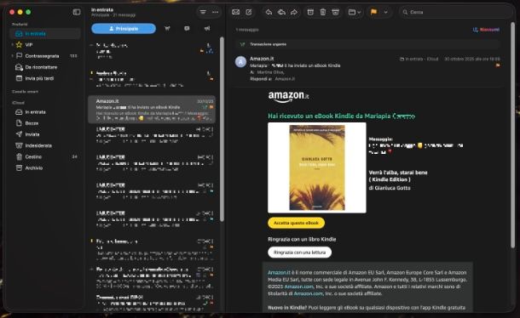The width and height of the screenshot is (520, 318).
Task: Expand the Contrassegnata disclosure arrow
Action: [12, 56]
